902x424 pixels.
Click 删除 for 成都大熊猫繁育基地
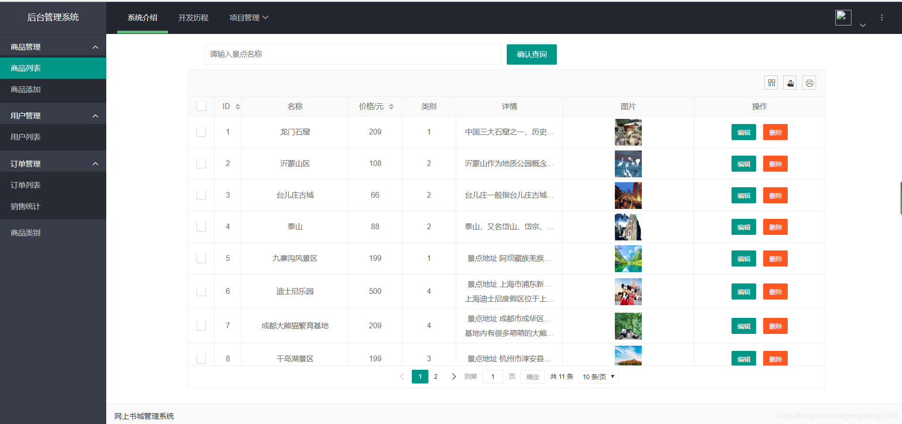(x=775, y=326)
